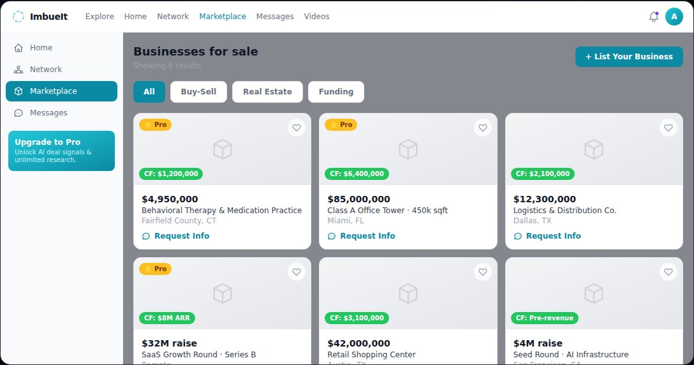The height and width of the screenshot is (365, 694).
Task: Click the cube placeholder on Logistics card
Action: click(x=594, y=149)
